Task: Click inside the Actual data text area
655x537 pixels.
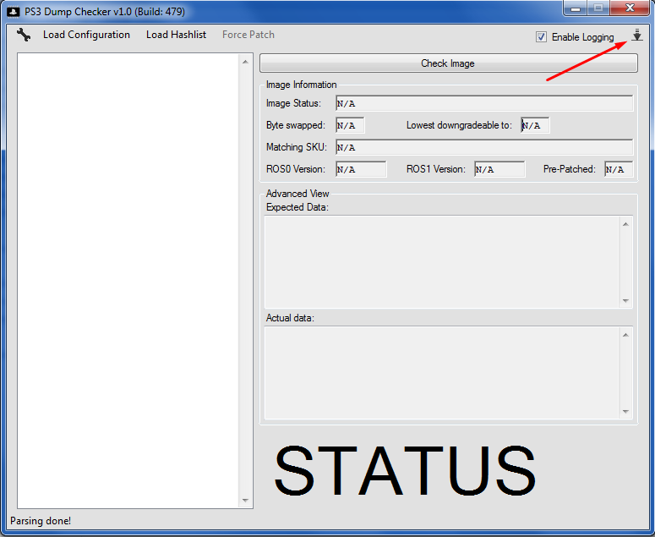Action: coord(439,372)
